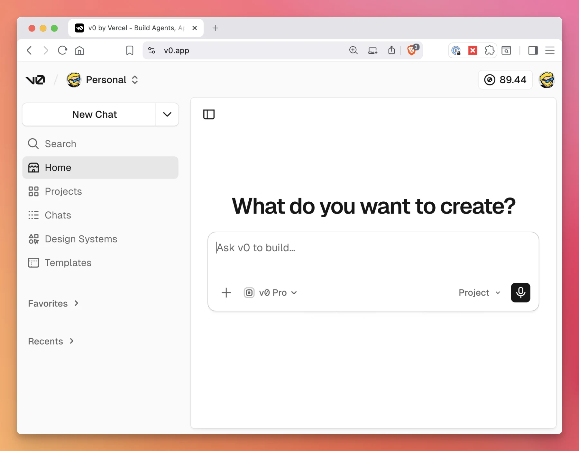Open the zoom control in address bar
This screenshot has height=451, width=579.
[x=354, y=50]
